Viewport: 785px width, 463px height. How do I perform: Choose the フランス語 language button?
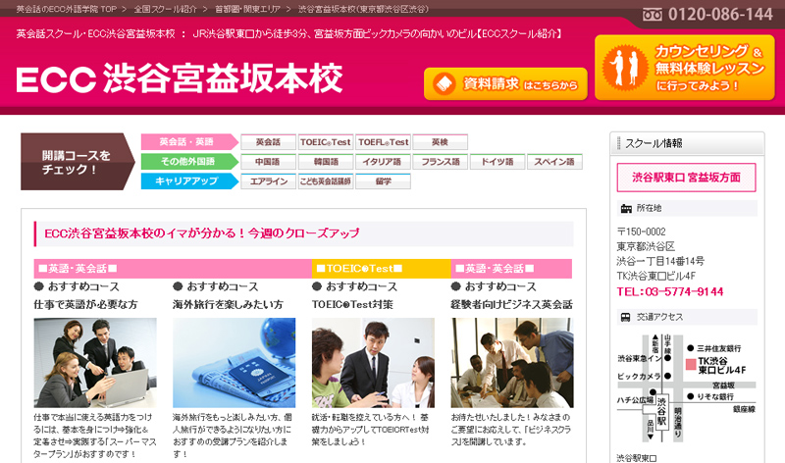click(x=440, y=162)
